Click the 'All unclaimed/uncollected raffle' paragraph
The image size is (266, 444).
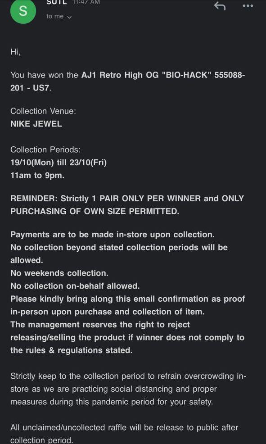[124, 434]
